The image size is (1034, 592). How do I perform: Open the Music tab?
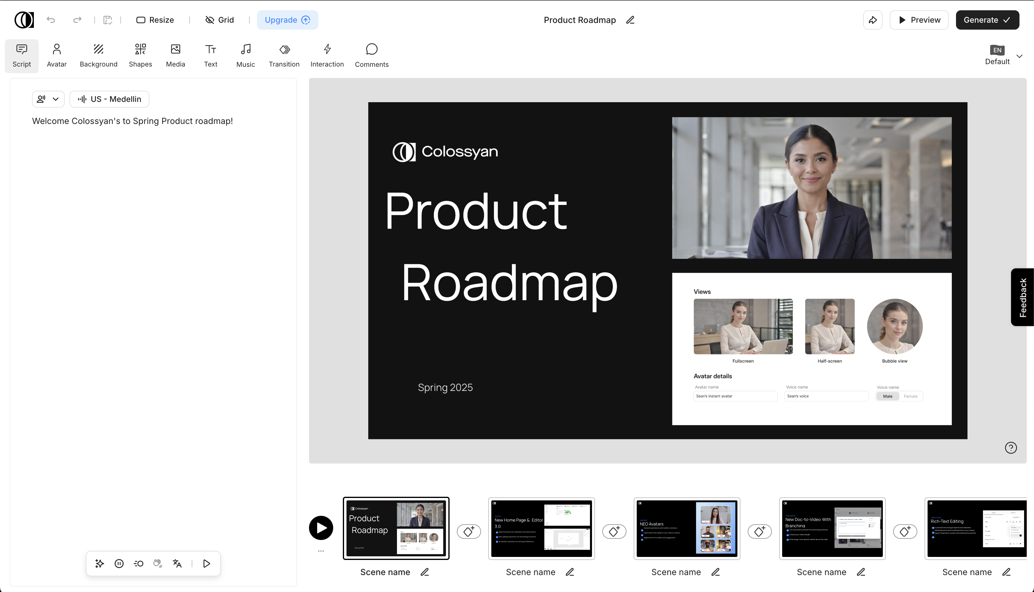pyautogui.click(x=245, y=56)
